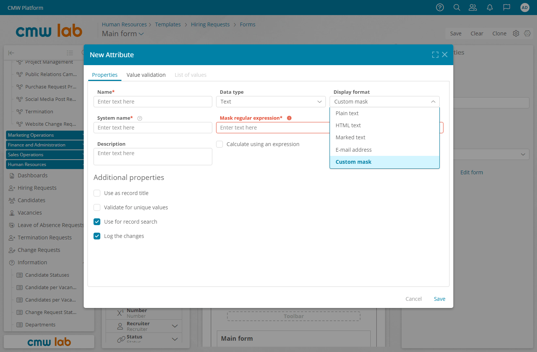
Task: Open the Human Resources breadcrumb link
Action: pyautogui.click(x=124, y=24)
